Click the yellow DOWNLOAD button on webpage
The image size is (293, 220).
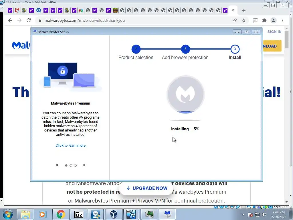pyautogui.click(x=272, y=46)
